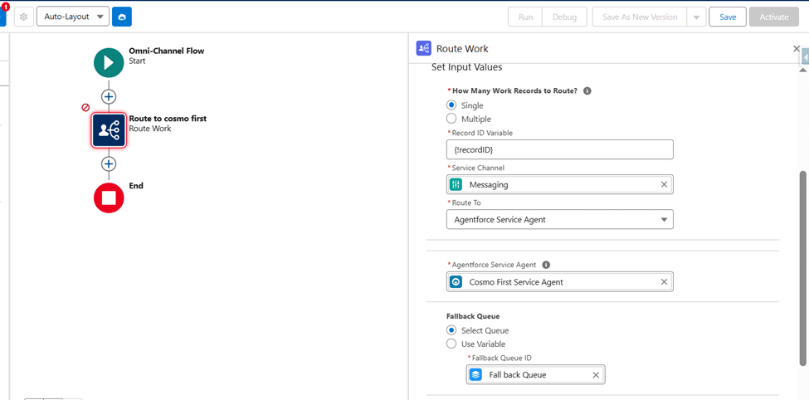Clear the Messaging service channel
The image size is (809, 400).
coord(664,184)
